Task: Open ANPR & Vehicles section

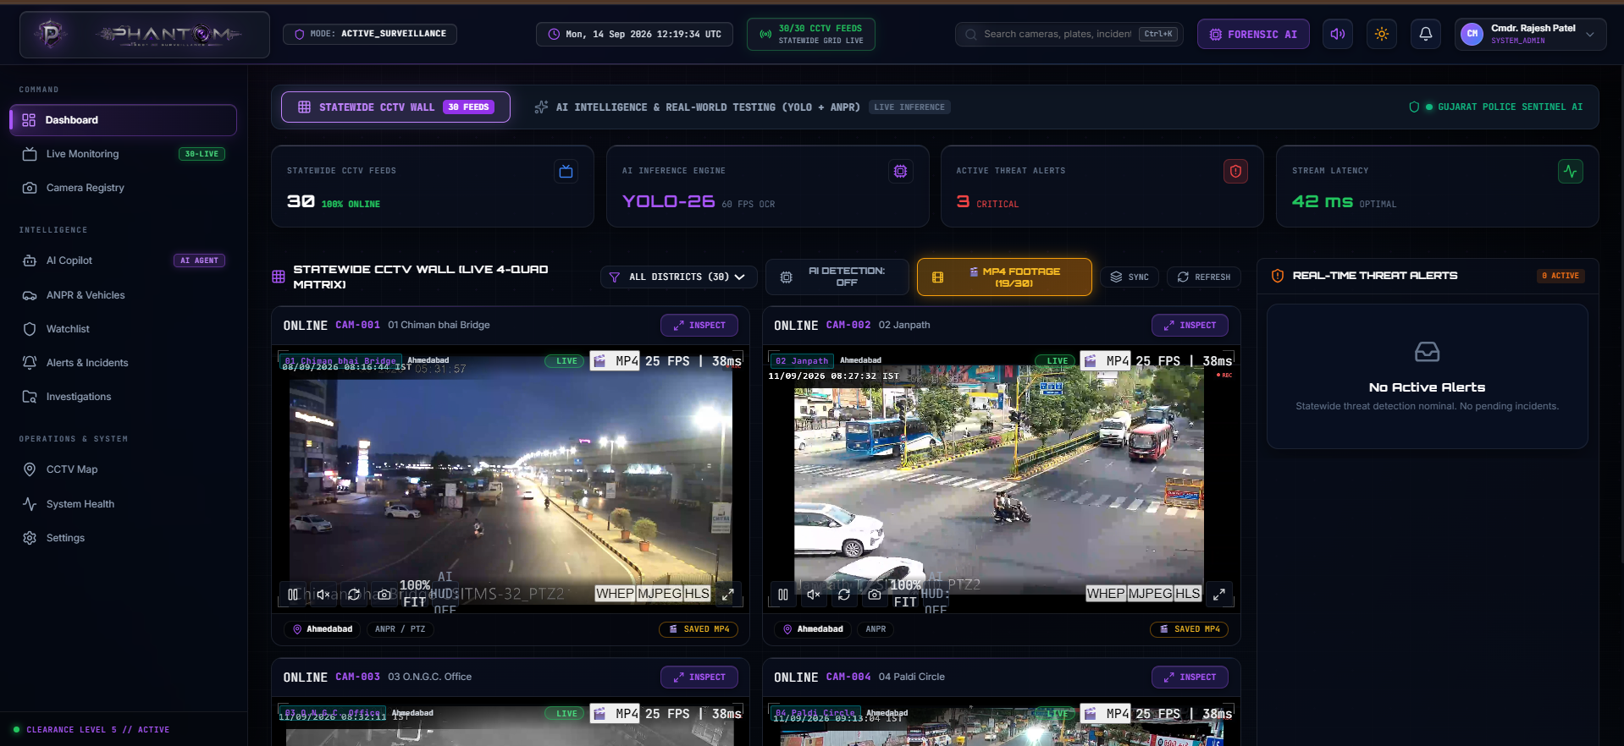Action: click(x=123, y=295)
